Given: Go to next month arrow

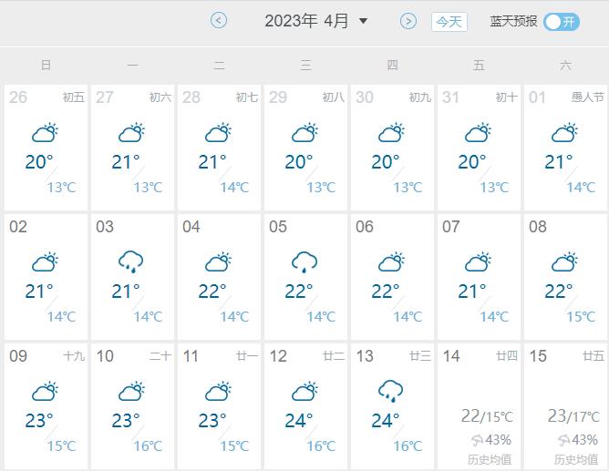Looking at the screenshot, I should (408, 21).
